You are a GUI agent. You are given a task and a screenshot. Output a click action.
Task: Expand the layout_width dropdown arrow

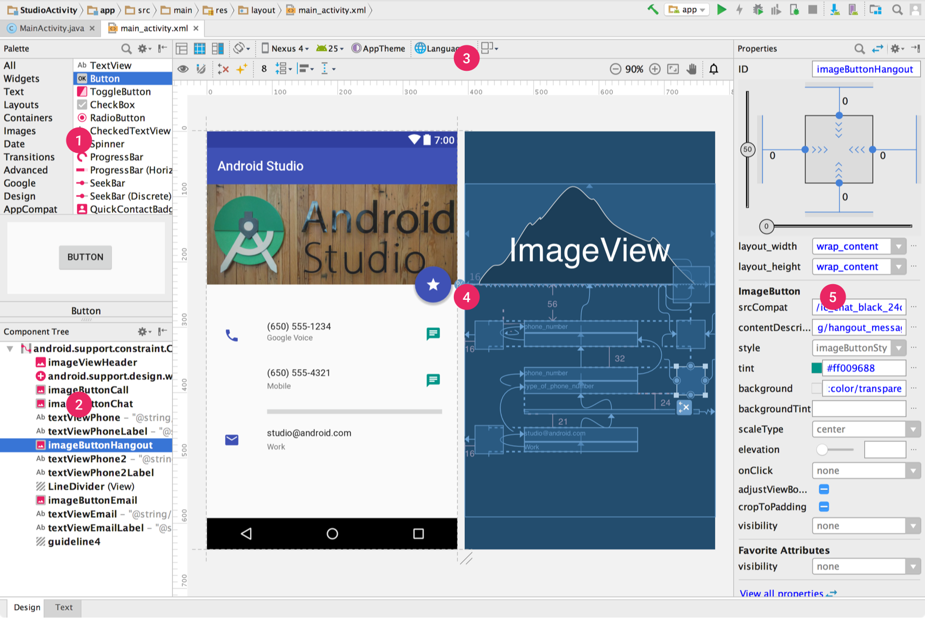coord(899,247)
